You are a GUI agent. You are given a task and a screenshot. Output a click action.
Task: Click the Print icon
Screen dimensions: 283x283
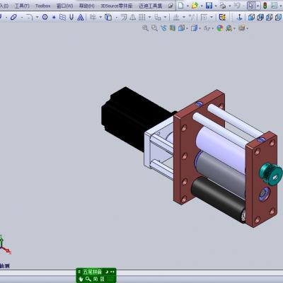tap(223, 6)
